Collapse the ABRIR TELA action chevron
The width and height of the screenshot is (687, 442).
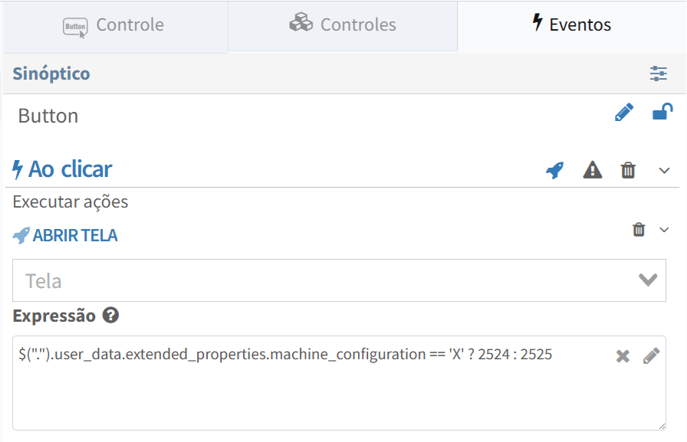coord(664,230)
